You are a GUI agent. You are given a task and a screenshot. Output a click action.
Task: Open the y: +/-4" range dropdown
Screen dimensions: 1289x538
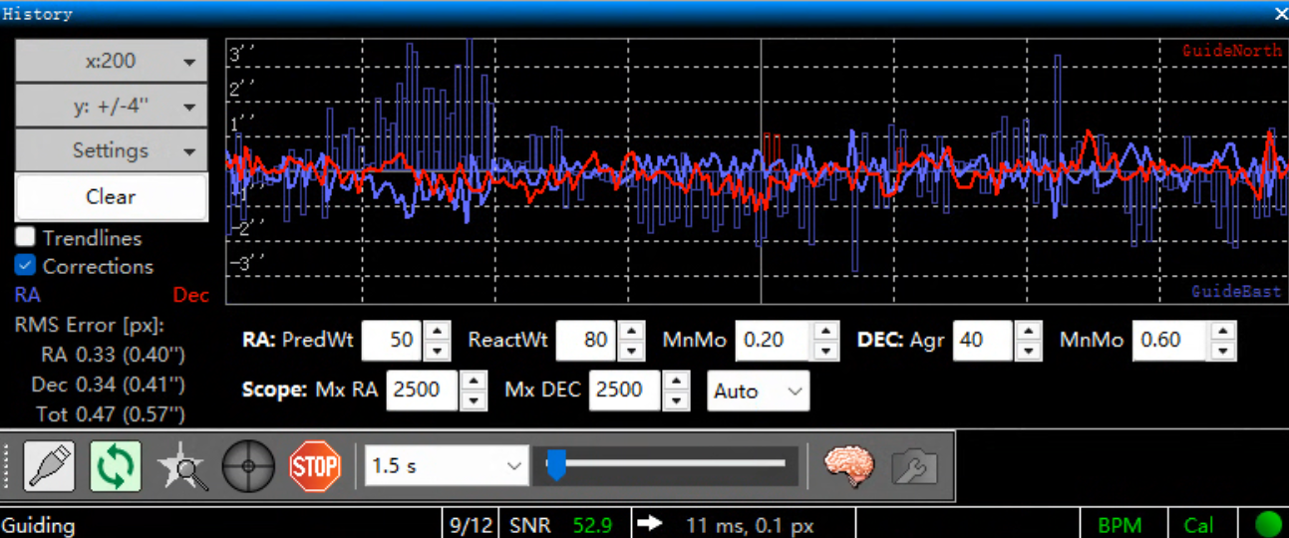[111, 107]
